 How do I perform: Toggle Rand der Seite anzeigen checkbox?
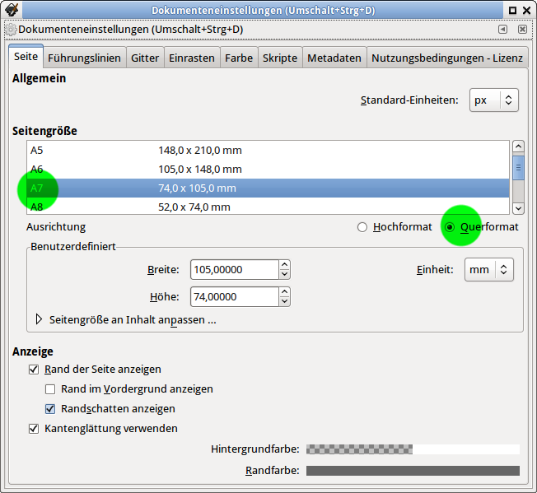tap(34, 370)
